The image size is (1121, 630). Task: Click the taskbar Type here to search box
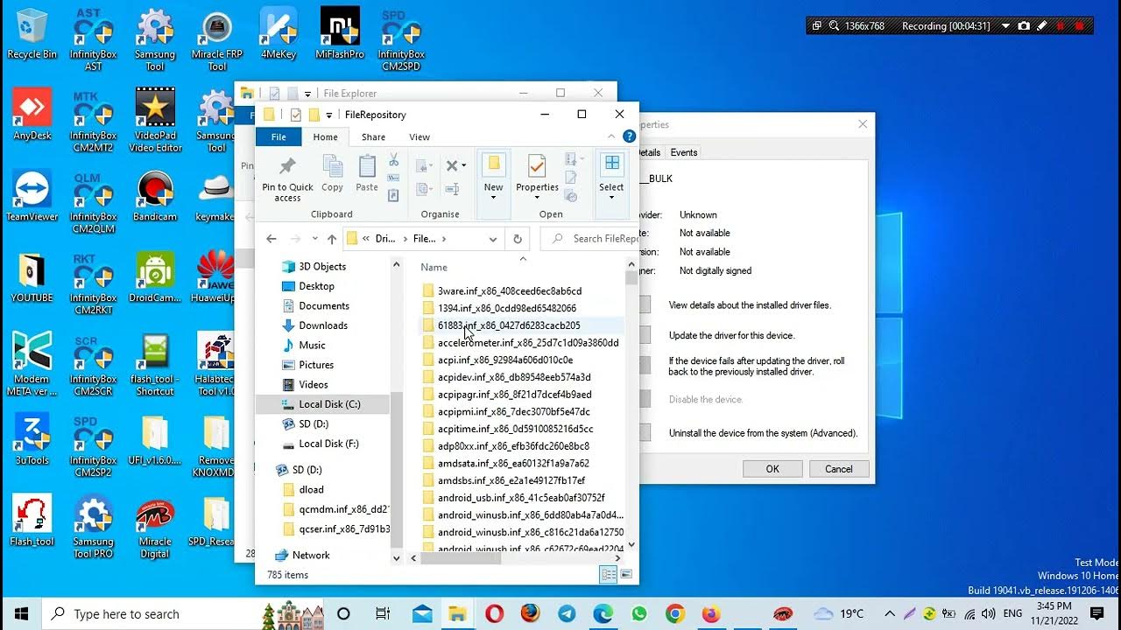coord(152,613)
